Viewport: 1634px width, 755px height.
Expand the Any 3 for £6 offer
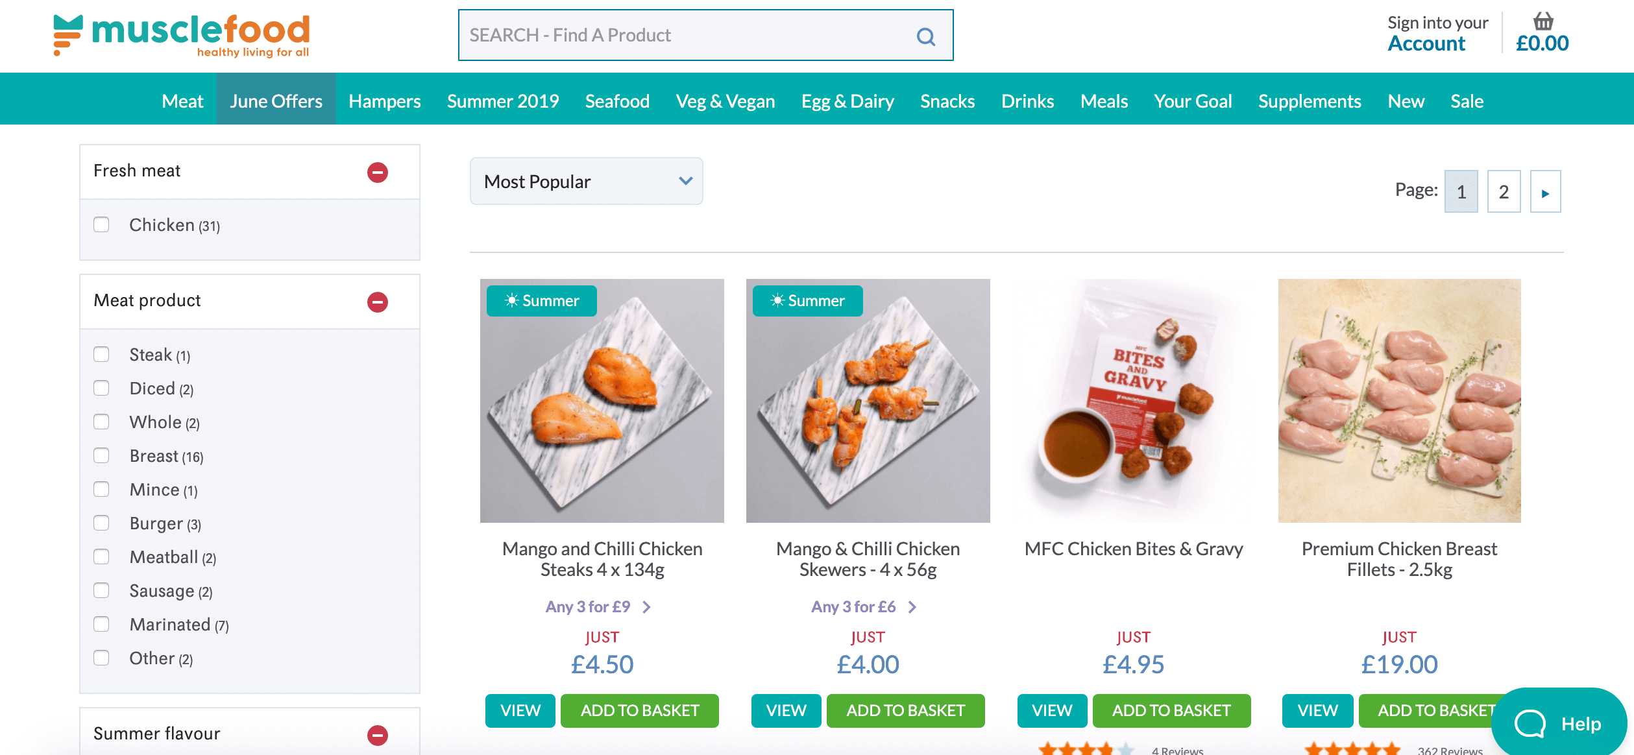pos(864,607)
